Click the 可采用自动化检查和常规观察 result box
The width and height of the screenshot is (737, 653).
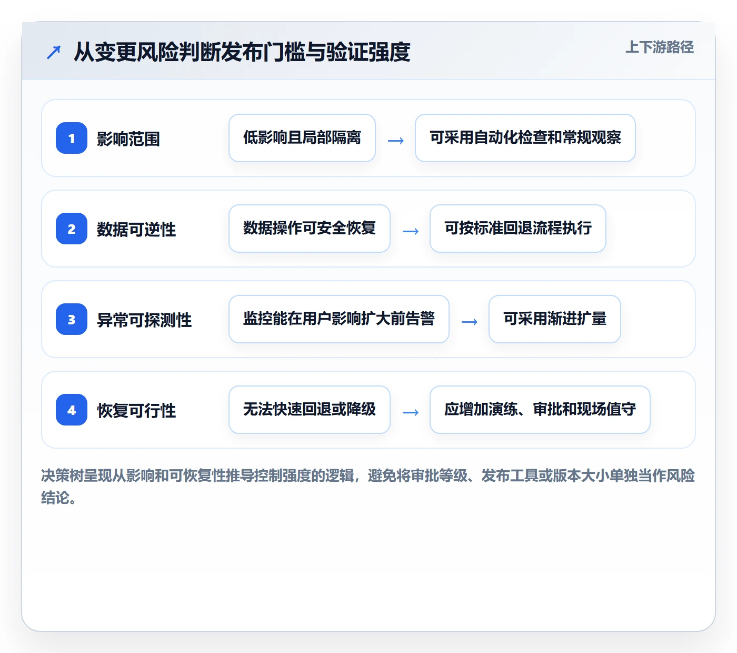point(525,138)
